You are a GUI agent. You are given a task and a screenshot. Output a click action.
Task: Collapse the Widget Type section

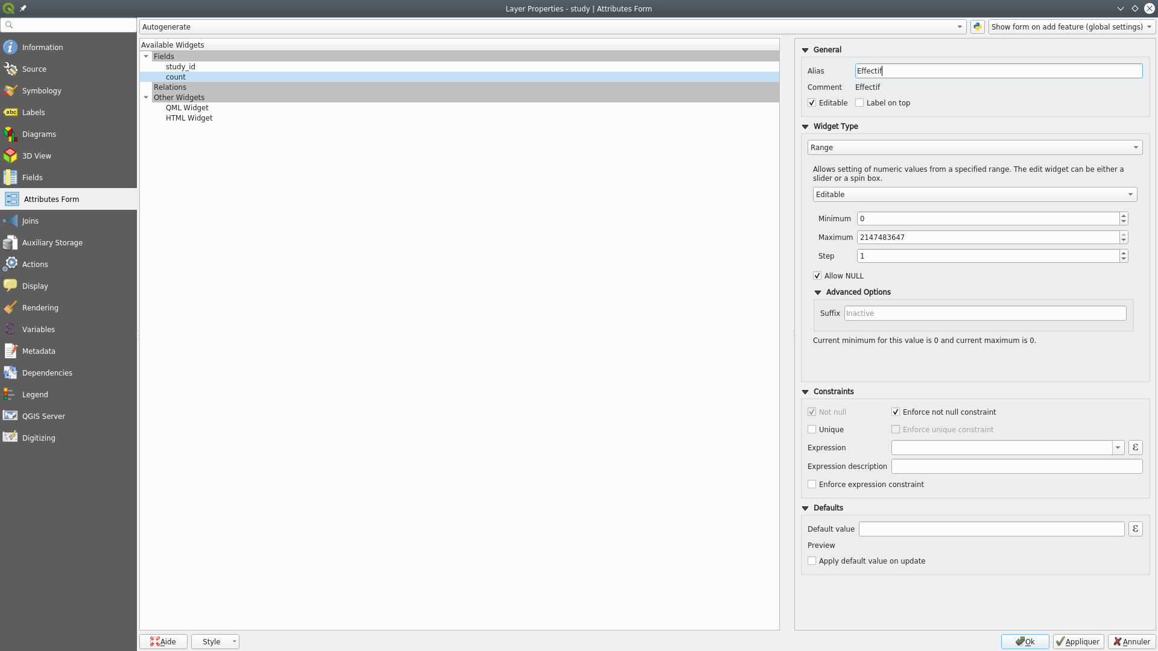click(805, 127)
